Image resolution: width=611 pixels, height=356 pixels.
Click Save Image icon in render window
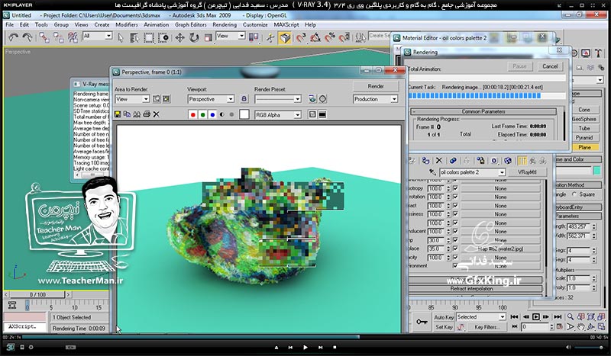coord(118,114)
